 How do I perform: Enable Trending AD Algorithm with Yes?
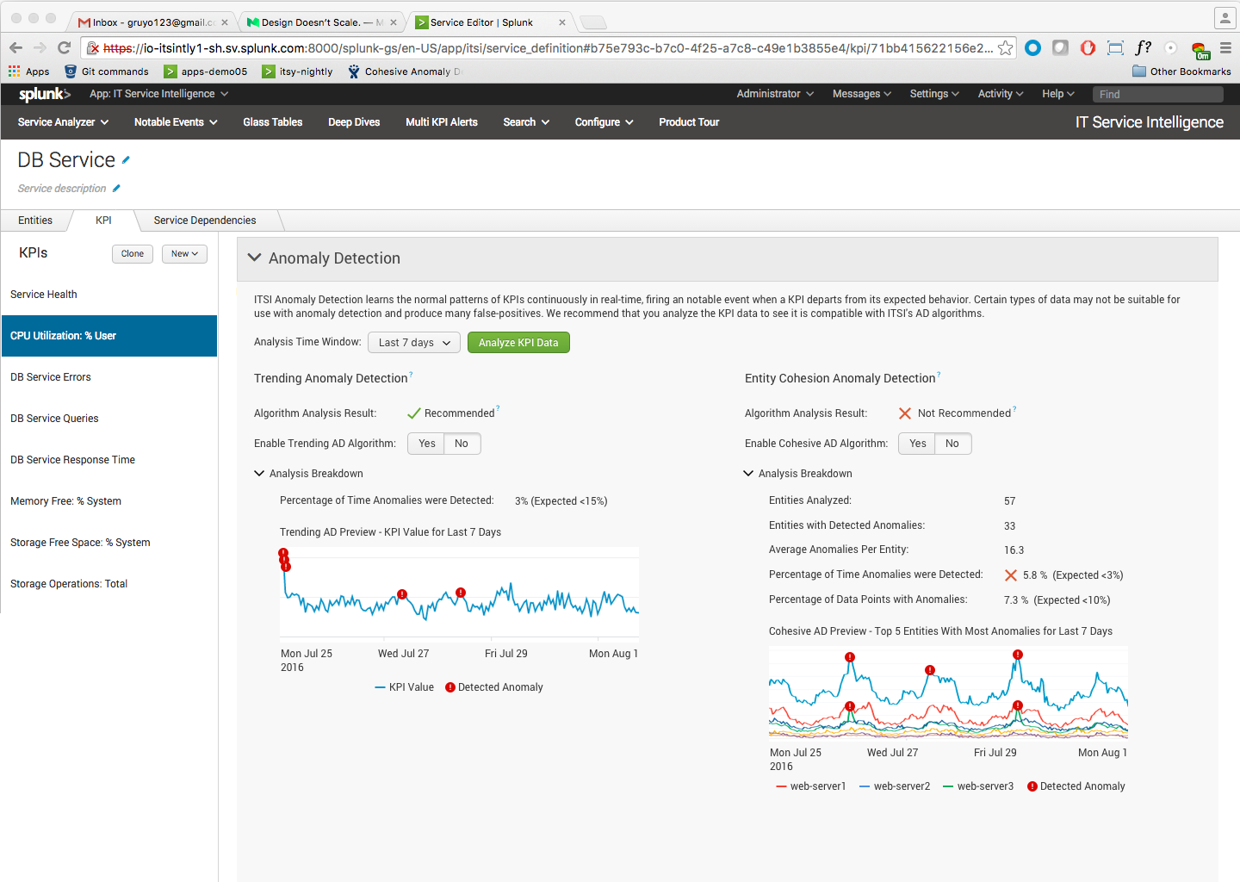[x=426, y=444]
